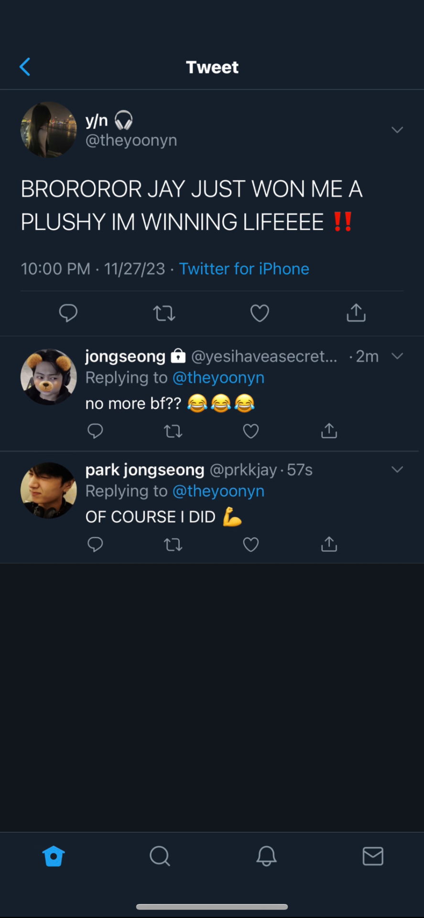Image resolution: width=424 pixels, height=918 pixels.
Task: Like the "no more bf??" reply
Action: (x=251, y=431)
